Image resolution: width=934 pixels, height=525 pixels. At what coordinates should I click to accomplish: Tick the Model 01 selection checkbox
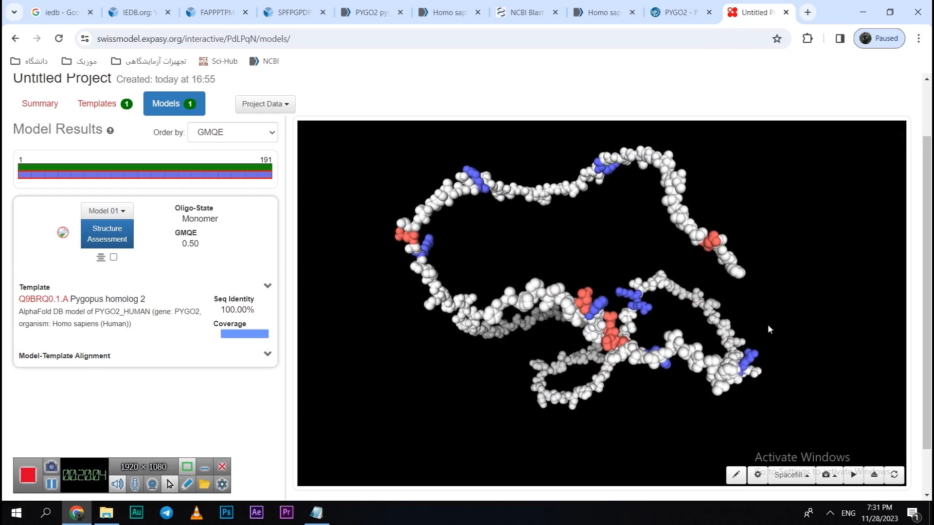click(114, 257)
